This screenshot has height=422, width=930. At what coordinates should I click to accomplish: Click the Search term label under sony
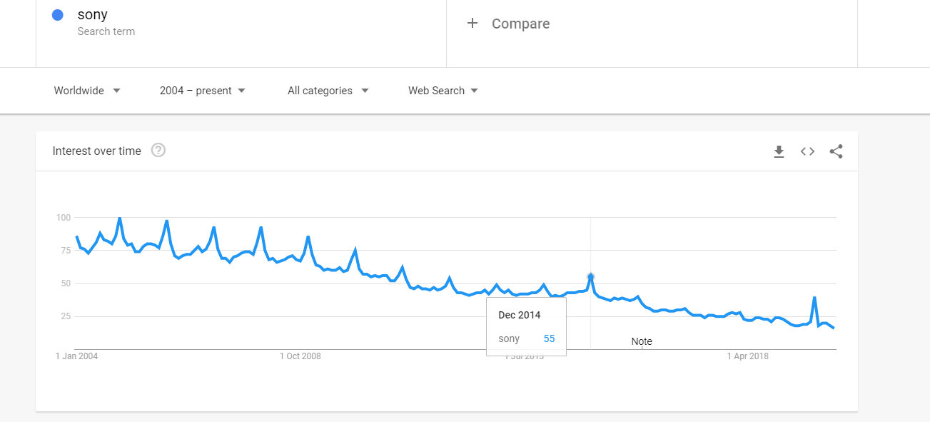tap(106, 31)
